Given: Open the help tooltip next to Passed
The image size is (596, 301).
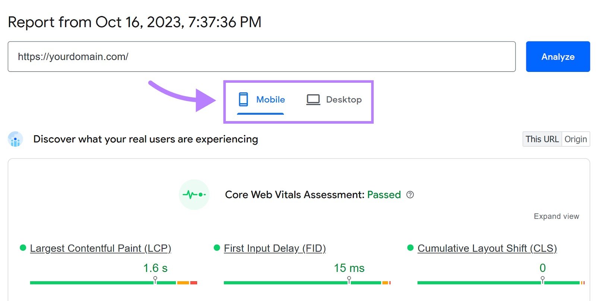Looking at the screenshot, I should pyautogui.click(x=410, y=194).
